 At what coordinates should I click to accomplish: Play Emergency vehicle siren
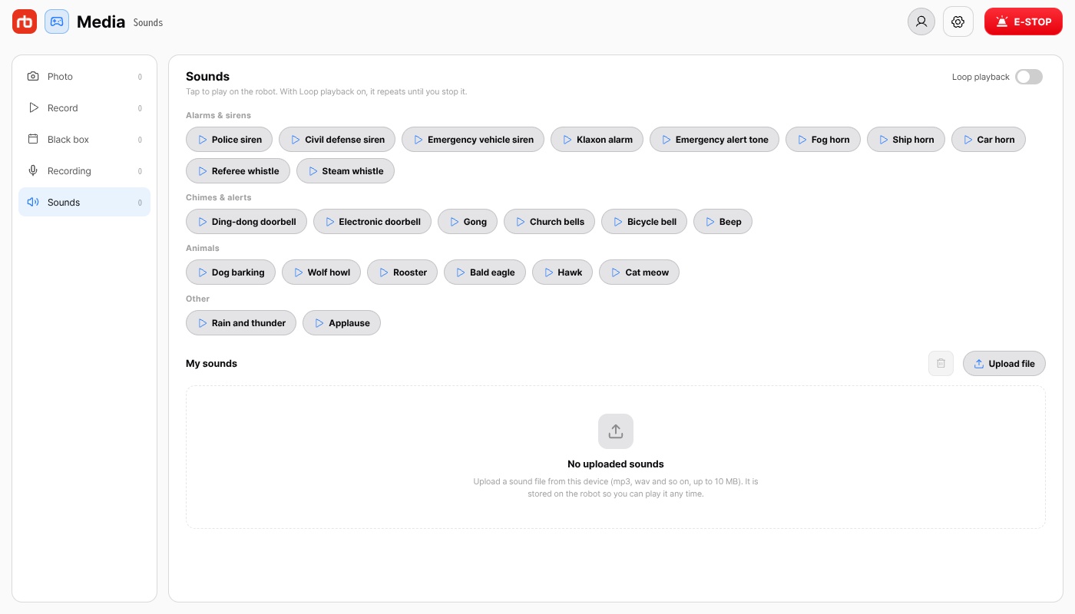click(473, 140)
